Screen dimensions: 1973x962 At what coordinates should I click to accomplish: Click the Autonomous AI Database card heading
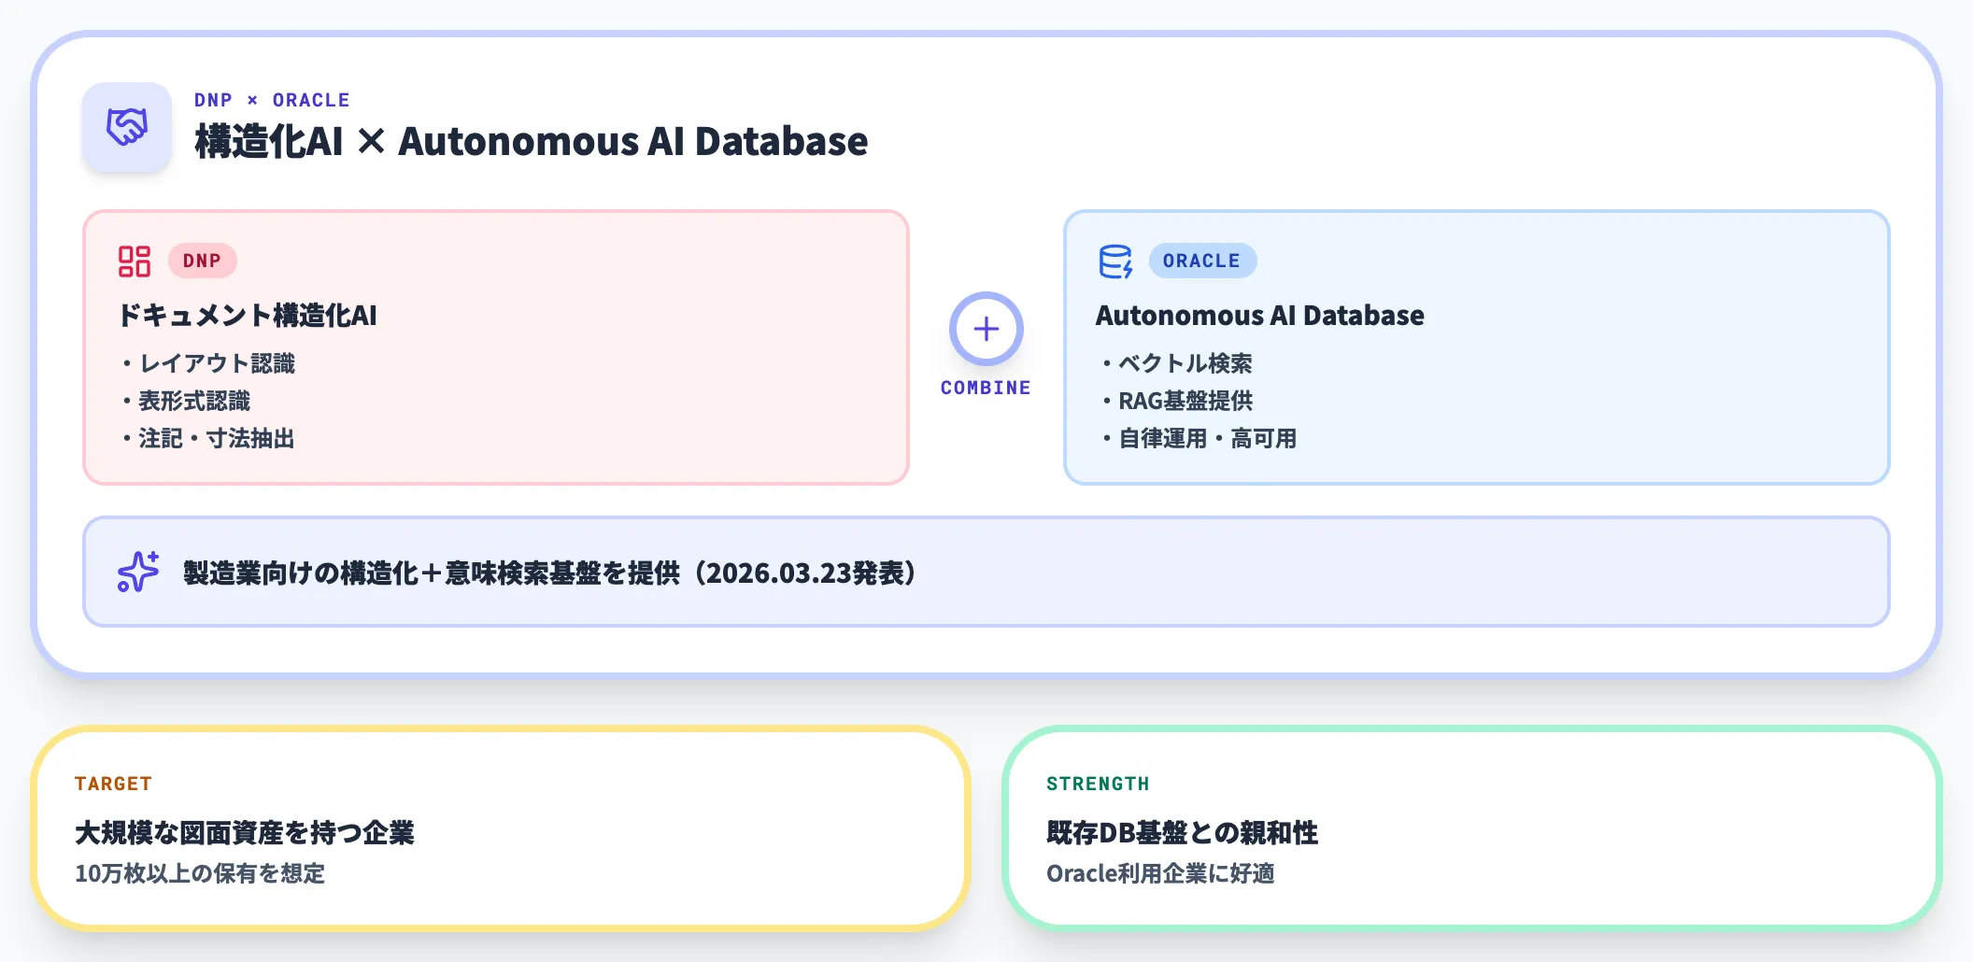1259,316
